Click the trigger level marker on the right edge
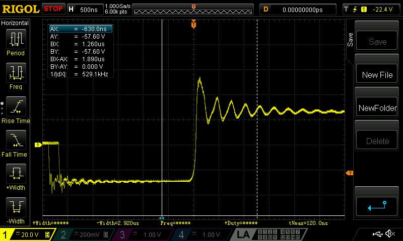Viewport: 403px width, 241px height. [350, 173]
